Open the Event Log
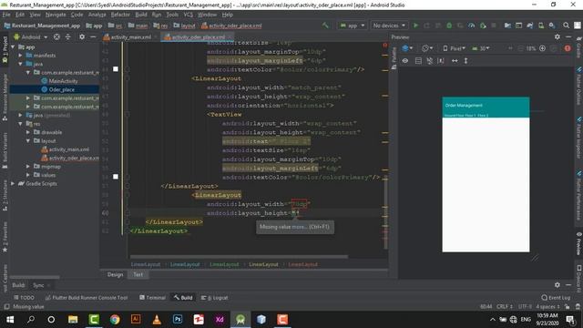 click(x=557, y=298)
